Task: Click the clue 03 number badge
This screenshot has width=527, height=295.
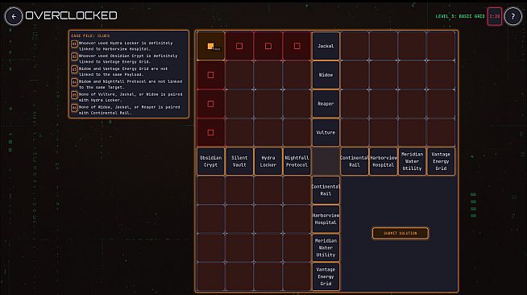Action: click(74, 69)
